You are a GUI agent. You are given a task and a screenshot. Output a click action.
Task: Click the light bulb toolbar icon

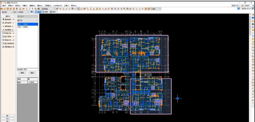[x=140, y=9]
